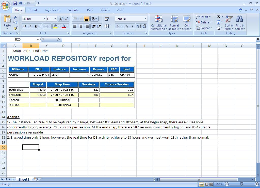Open the Calibri font name dropdown

coord(44,19)
